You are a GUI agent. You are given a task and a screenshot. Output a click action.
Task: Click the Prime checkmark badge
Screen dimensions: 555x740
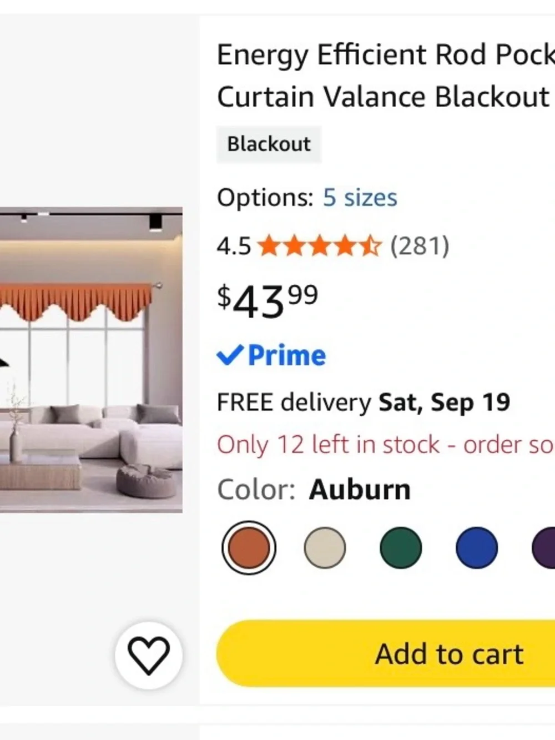(271, 356)
